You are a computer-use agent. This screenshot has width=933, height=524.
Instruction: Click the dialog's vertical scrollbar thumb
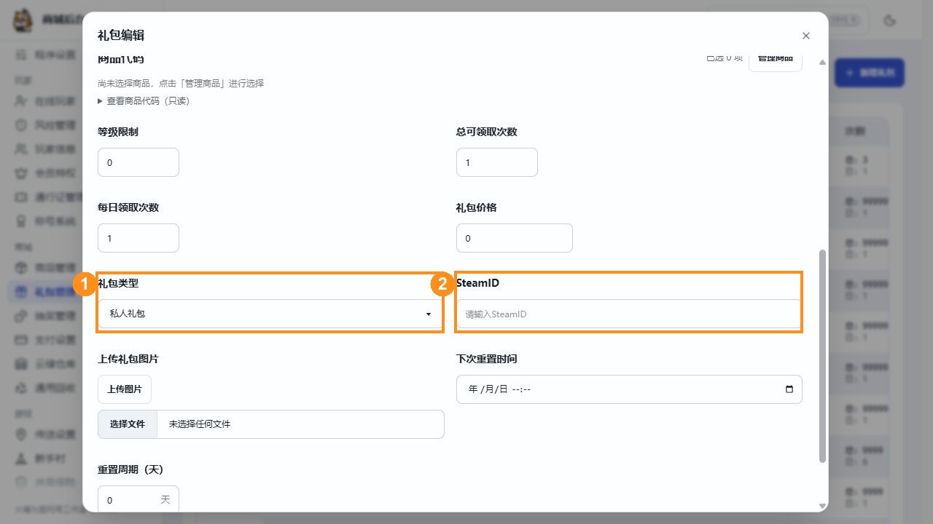823,357
